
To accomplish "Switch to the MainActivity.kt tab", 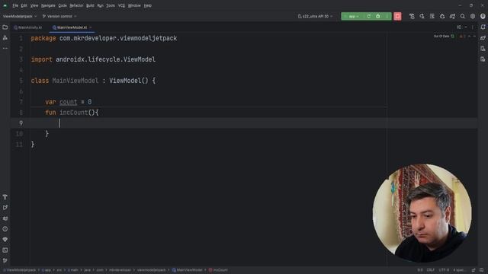I will click(28, 27).
